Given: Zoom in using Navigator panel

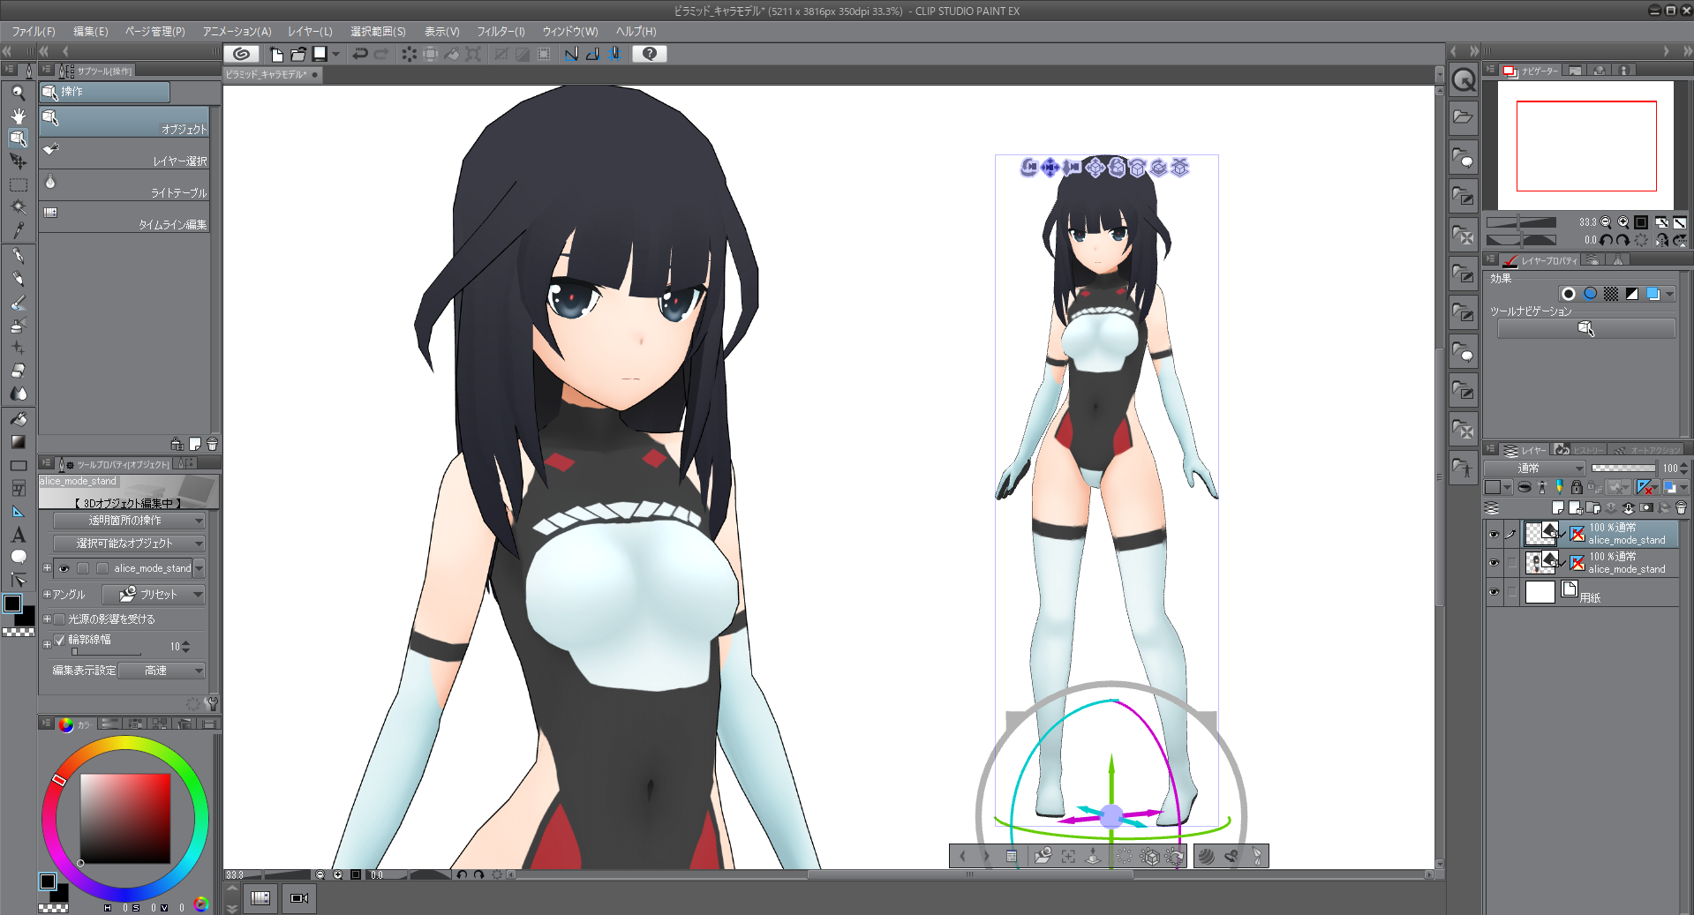Looking at the screenshot, I should (1623, 222).
